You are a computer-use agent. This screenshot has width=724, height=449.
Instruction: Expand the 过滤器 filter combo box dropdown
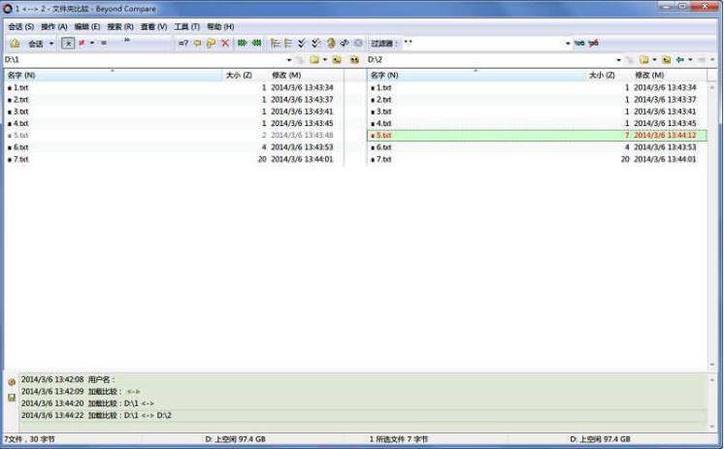[x=568, y=44]
